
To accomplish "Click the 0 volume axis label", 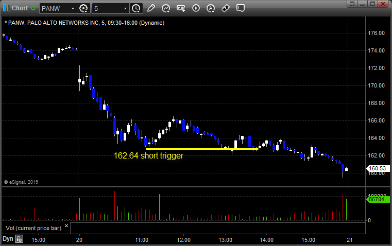I will point(369,221).
